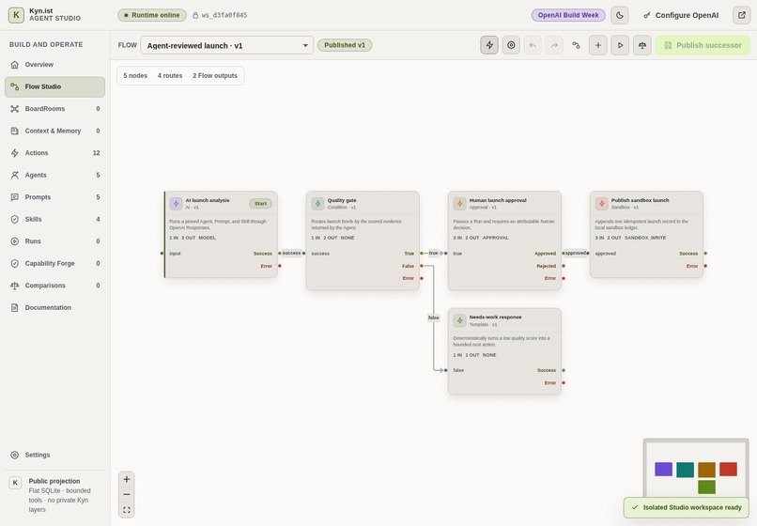Click the balance scale compare toolbar button
This screenshot has width=757, height=526.
(x=642, y=45)
